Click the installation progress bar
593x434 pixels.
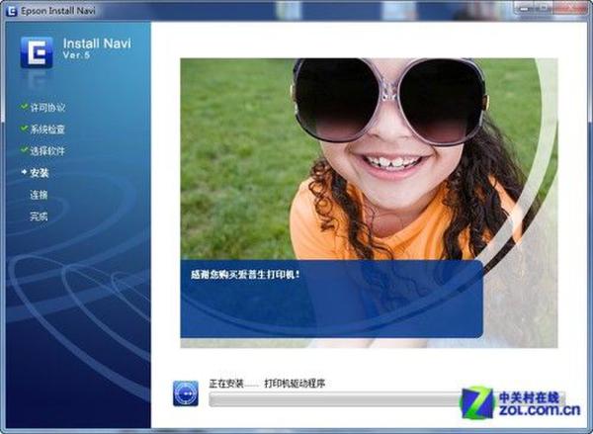click(386, 399)
